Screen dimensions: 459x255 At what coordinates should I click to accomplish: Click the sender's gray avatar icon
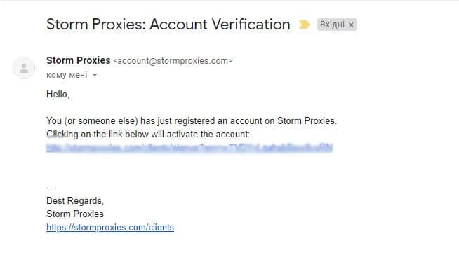[x=24, y=68]
